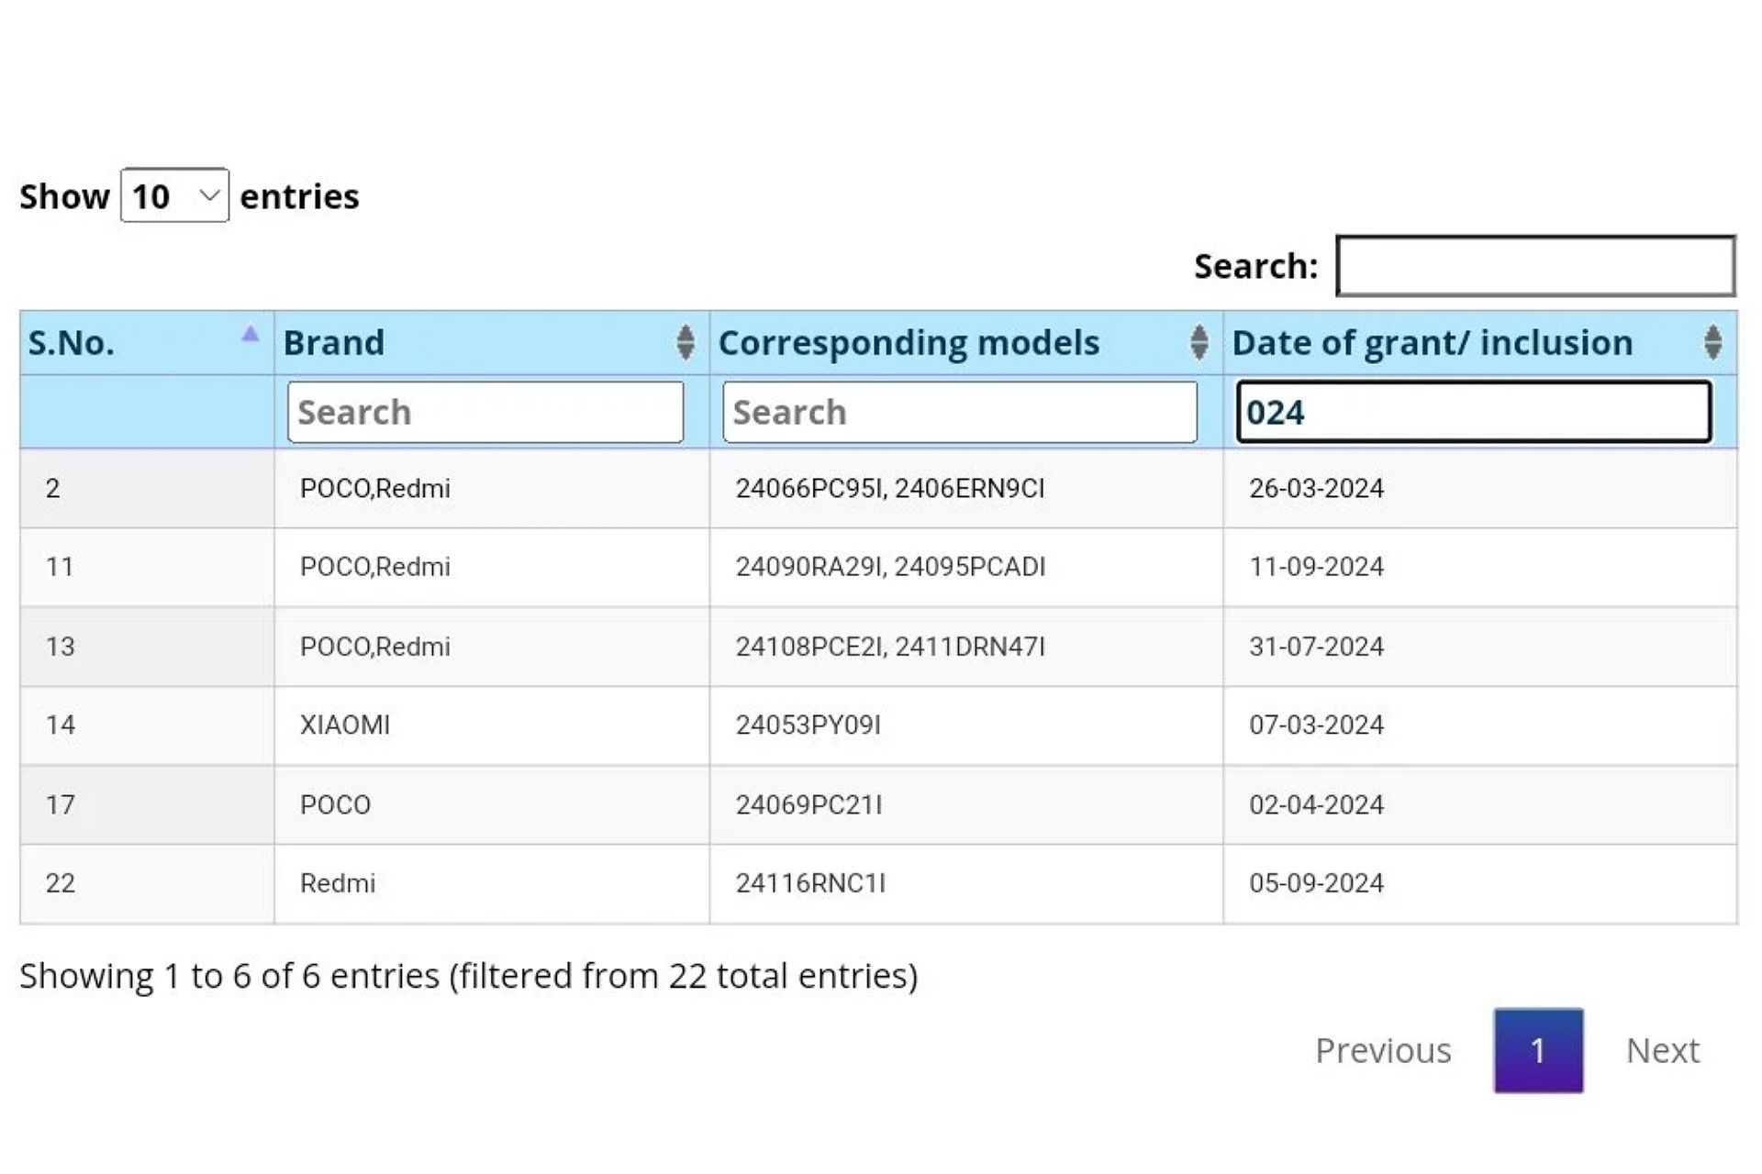Click the date filter field containing 024
This screenshot has height=1174, width=1762.
click(x=1474, y=412)
